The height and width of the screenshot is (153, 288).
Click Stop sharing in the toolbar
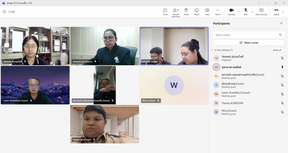[x=261, y=12]
